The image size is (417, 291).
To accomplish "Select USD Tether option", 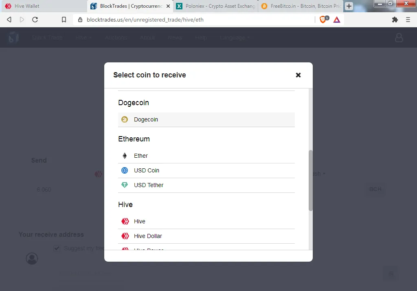I will click(x=206, y=185).
